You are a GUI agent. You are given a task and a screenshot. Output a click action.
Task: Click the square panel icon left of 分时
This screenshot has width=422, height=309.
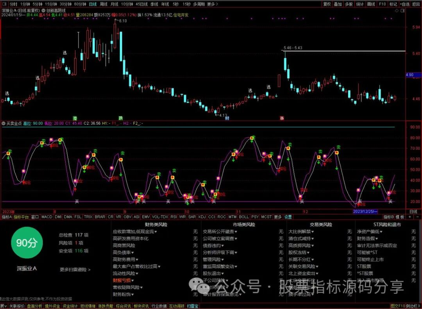[4, 4]
